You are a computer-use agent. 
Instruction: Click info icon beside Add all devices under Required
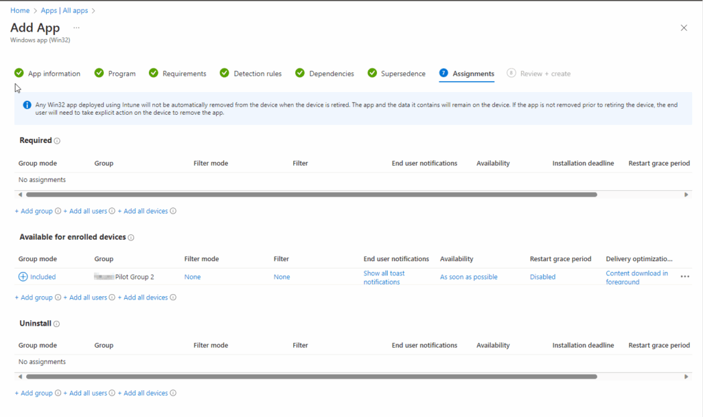[173, 212]
